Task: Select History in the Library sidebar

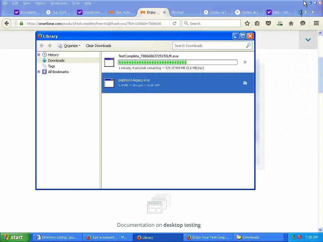Action: coord(53,55)
